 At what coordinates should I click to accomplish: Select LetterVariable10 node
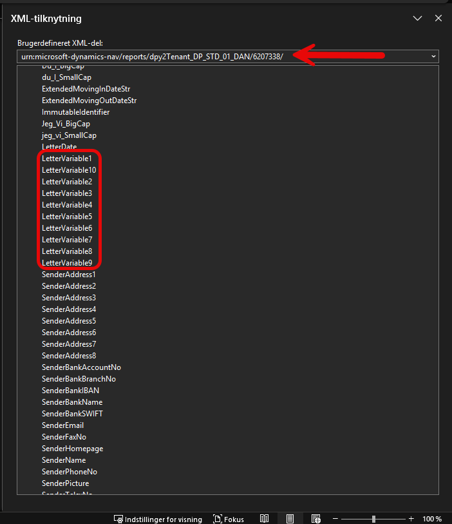[69, 170]
